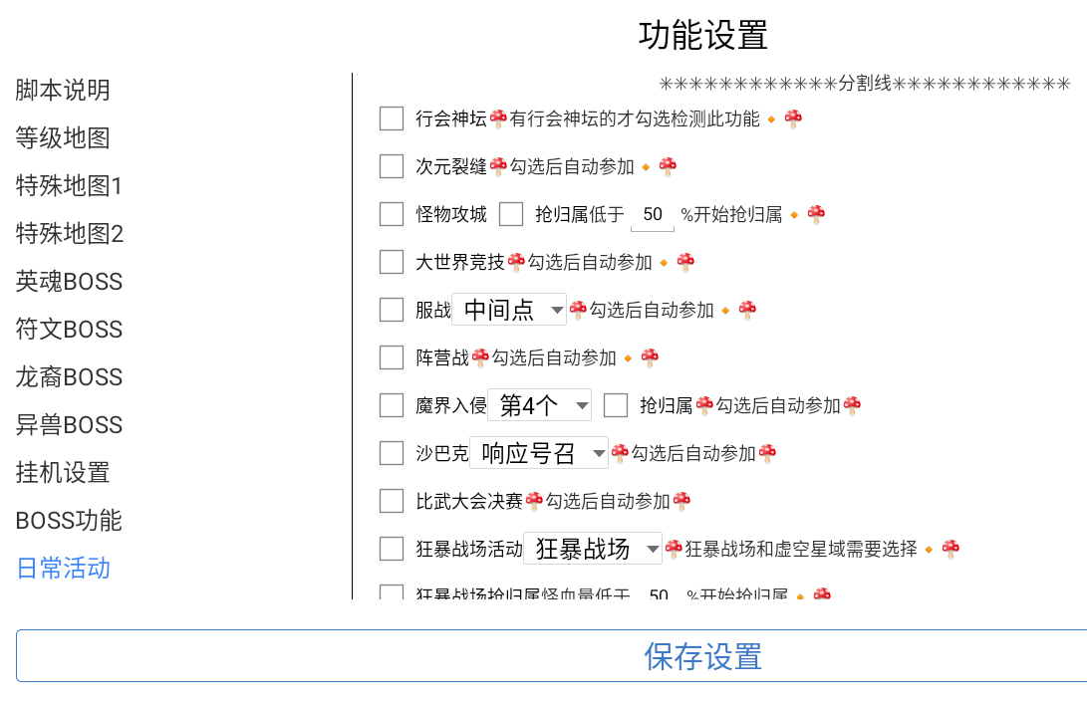1087x703 pixels.
Task: Expand the 狂暴战场 activity dropdown
Action: [593, 549]
